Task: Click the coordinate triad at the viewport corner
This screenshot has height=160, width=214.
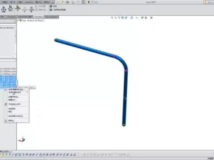Action: point(22,139)
